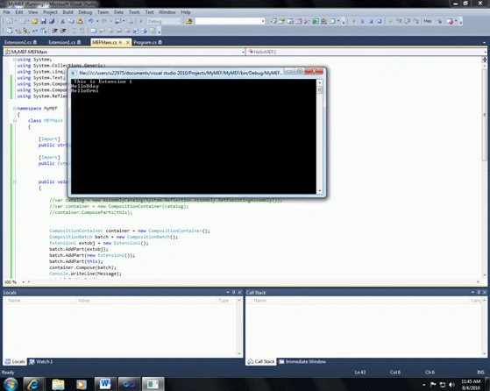Switch to the Program.cs tab
The height and width of the screenshot is (391, 490).
point(147,42)
